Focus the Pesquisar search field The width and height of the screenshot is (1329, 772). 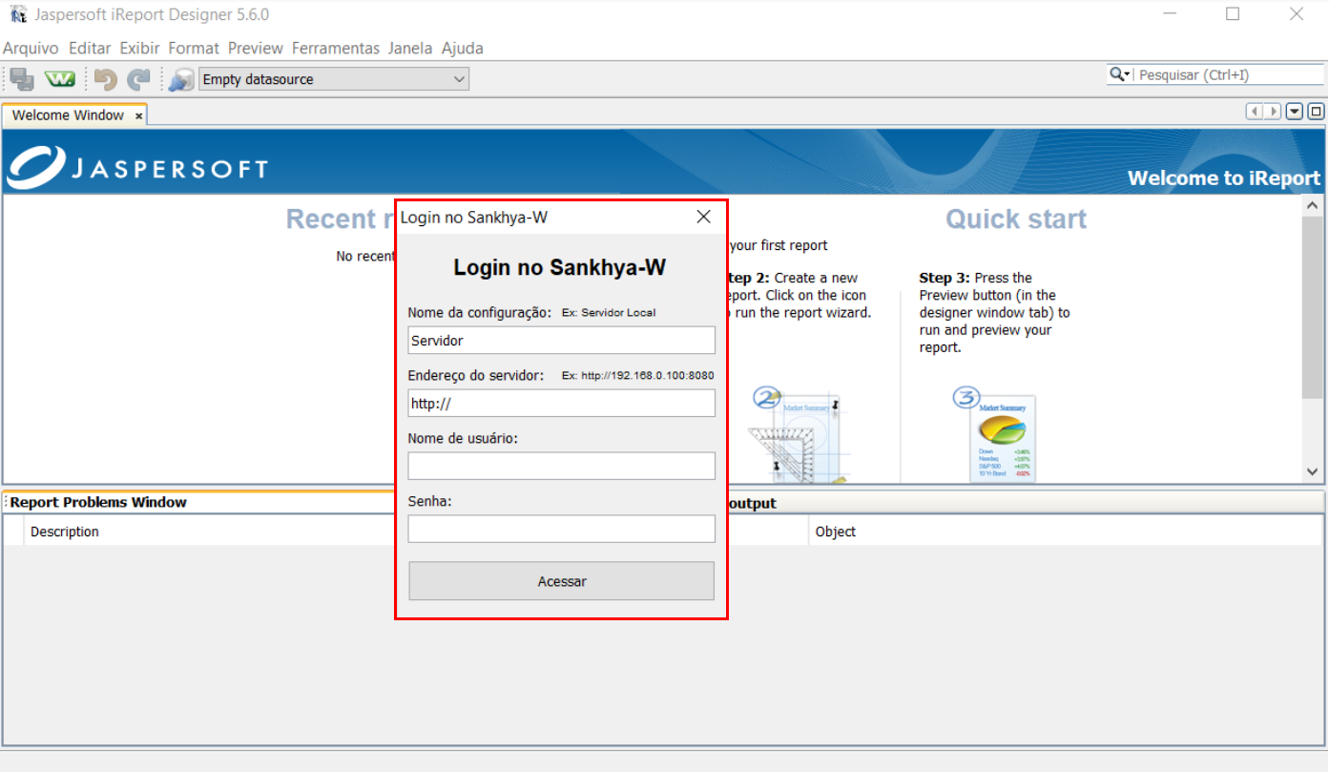(x=1231, y=74)
